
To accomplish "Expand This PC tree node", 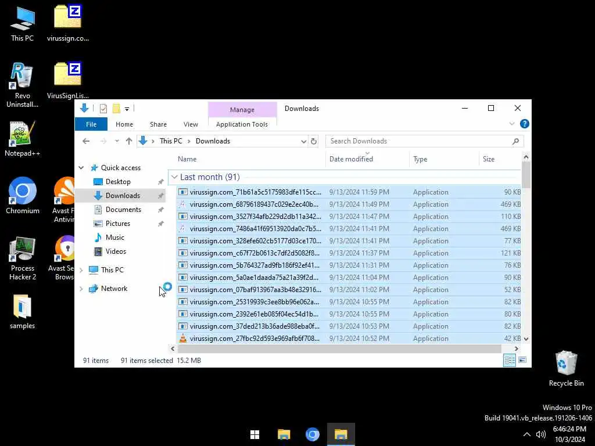I will pyautogui.click(x=81, y=270).
